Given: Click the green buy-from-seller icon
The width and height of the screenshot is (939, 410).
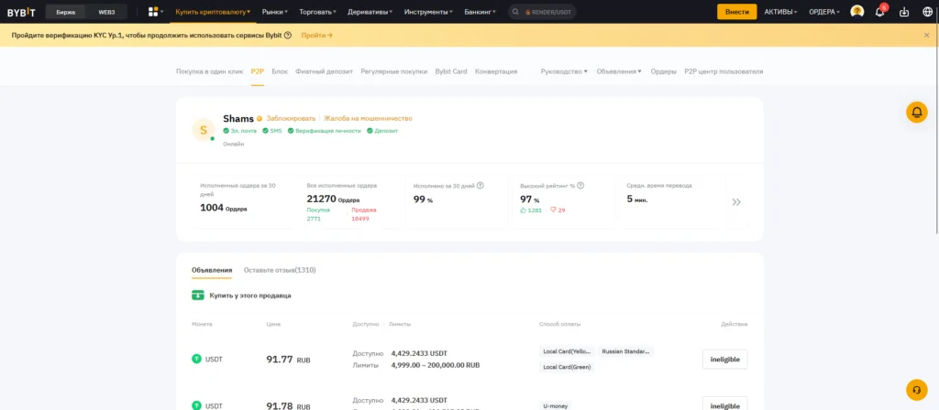Looking at the screenshot, I should (198, 296).
